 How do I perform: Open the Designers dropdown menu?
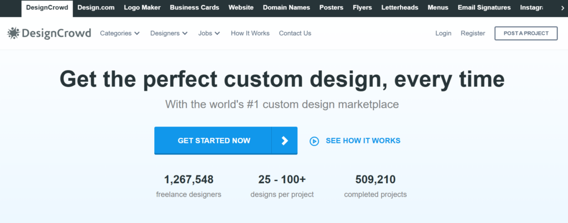point(169,33)
